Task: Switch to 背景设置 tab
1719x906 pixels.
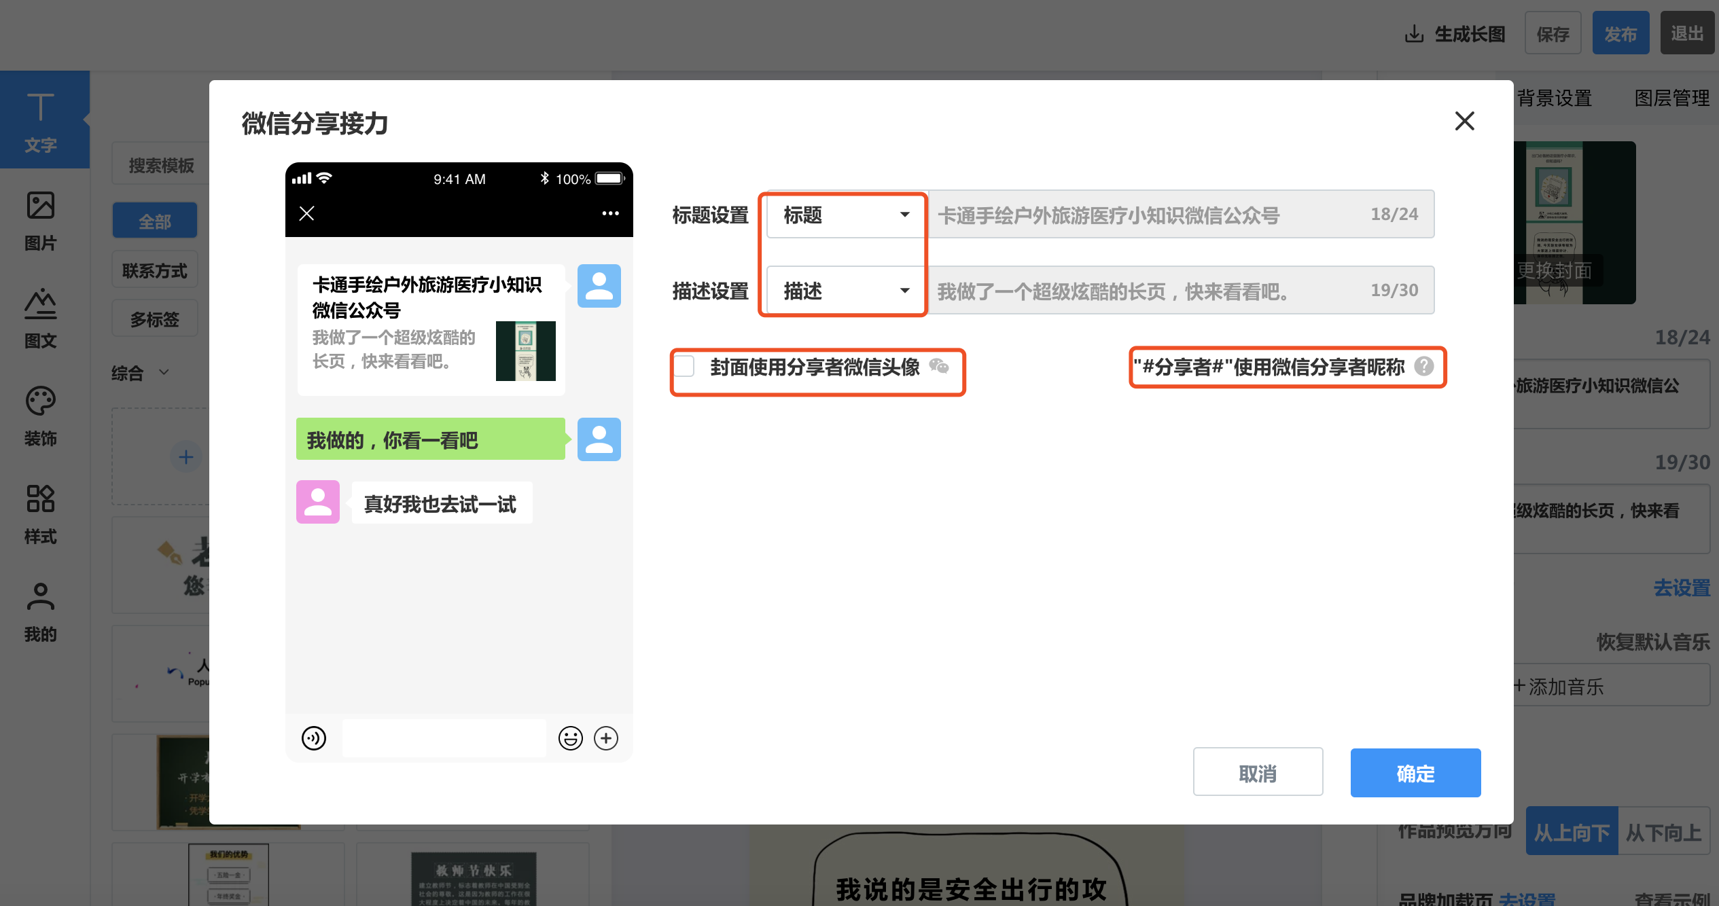Action: [x=1555, y=98]
